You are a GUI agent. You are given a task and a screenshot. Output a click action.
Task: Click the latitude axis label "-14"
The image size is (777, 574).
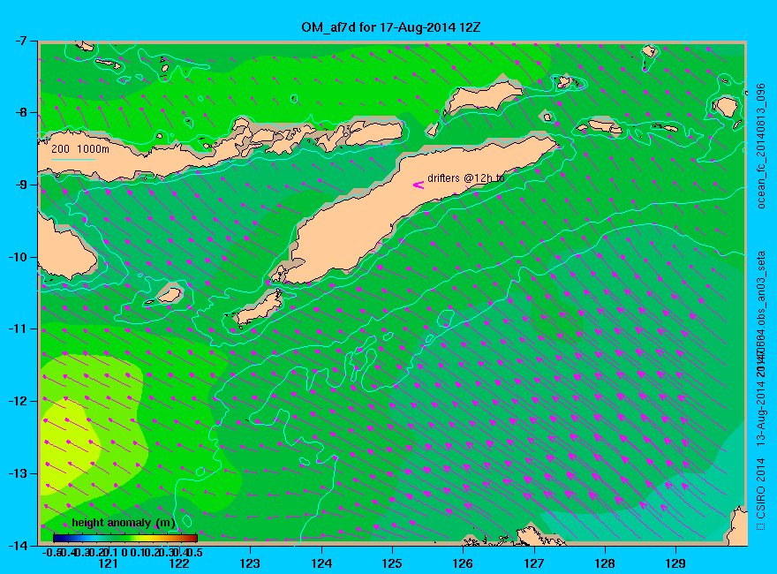(18, 545)
